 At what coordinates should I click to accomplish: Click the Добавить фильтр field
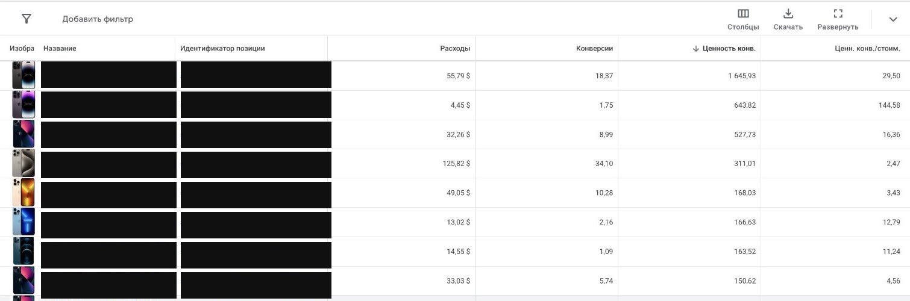pos(98,19)
